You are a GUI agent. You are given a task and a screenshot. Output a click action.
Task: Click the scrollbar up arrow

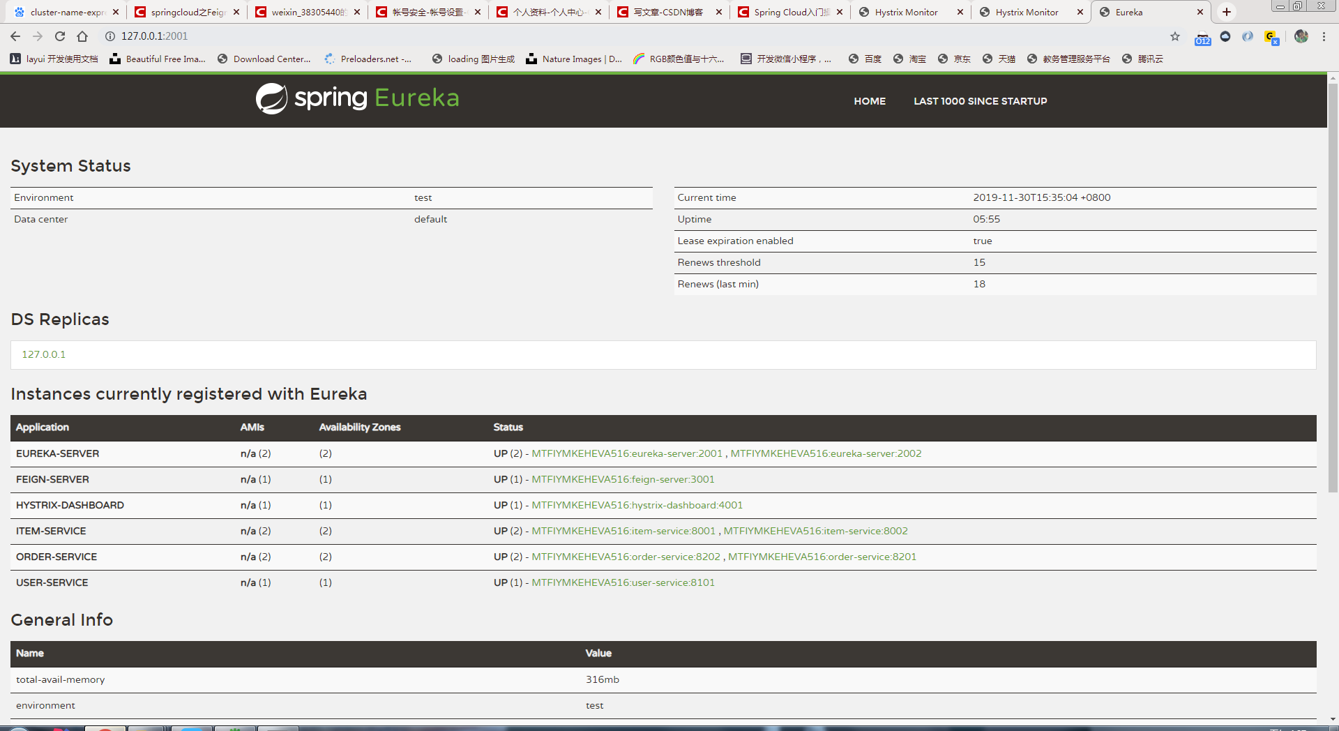[1333, 77]
